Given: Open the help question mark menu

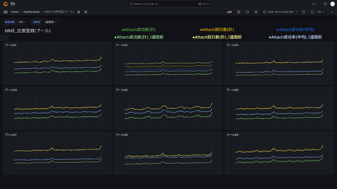Looking at the screenshot, I should (325, 4).
